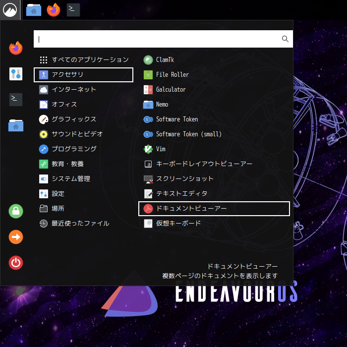Launch File Roller archive manager
Image resolution: width=347 pixels, height=347 pixels.
click(x=214, y=74)
